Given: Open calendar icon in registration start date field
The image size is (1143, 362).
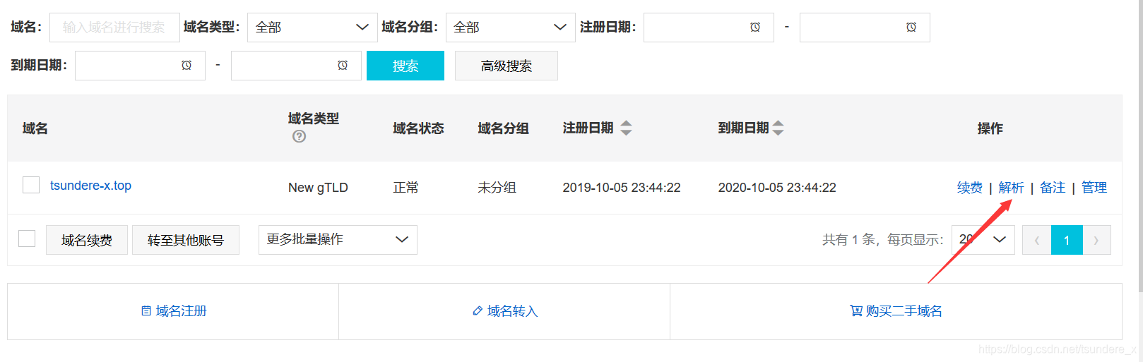Looking at the screenshot, I should pyautogui.click(x=755, y=27).
